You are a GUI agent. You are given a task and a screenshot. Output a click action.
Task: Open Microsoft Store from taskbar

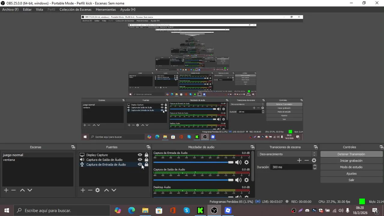click(x=159, y=211)
